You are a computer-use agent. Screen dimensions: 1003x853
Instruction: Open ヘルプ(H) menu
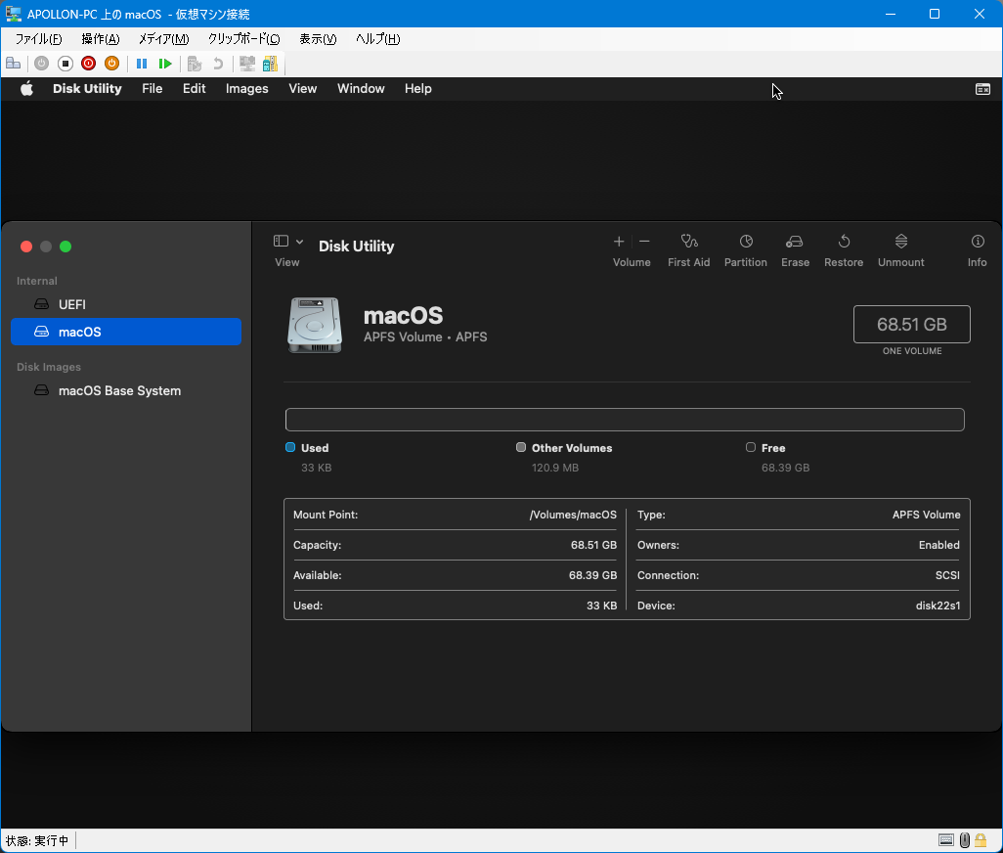(377, 39)
